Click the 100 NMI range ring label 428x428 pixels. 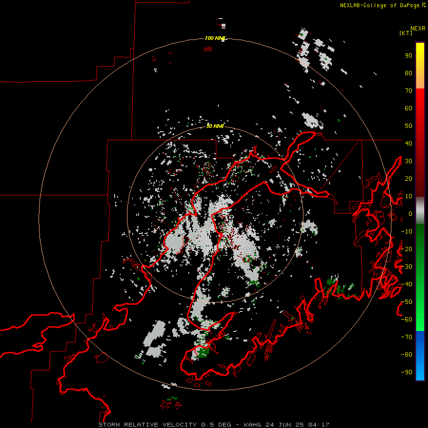click(x=215, y=38)
